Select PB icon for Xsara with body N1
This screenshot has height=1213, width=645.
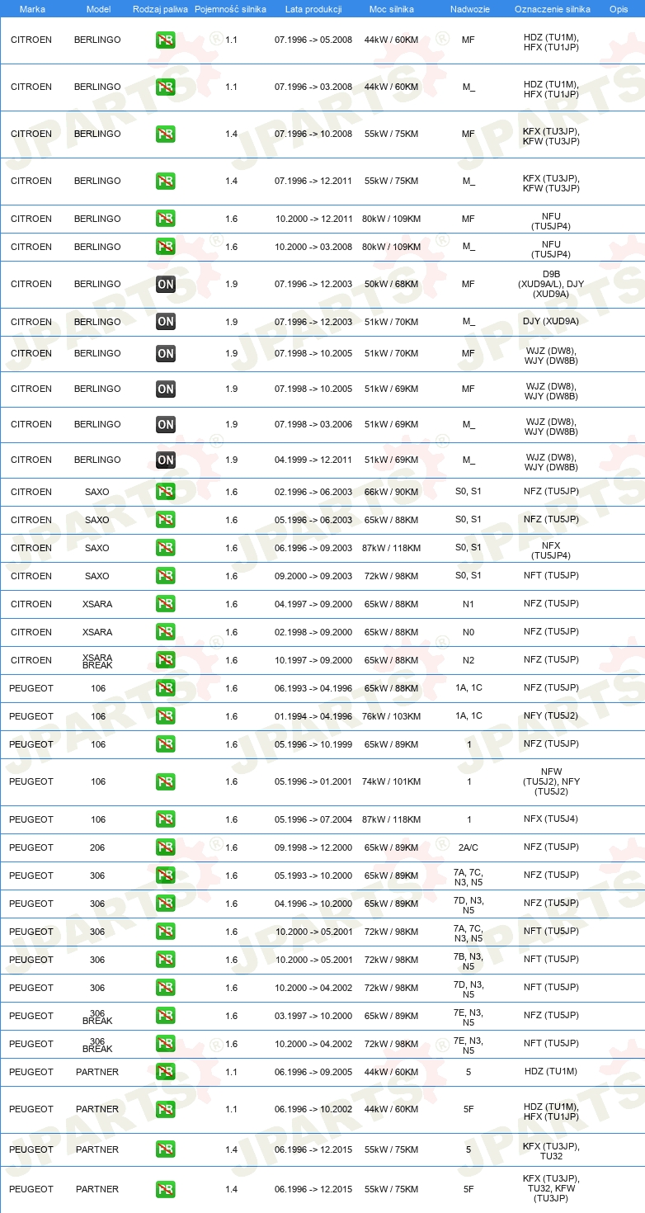point(166,604)
